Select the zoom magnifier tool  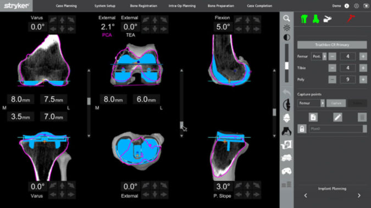coord(286,19)
